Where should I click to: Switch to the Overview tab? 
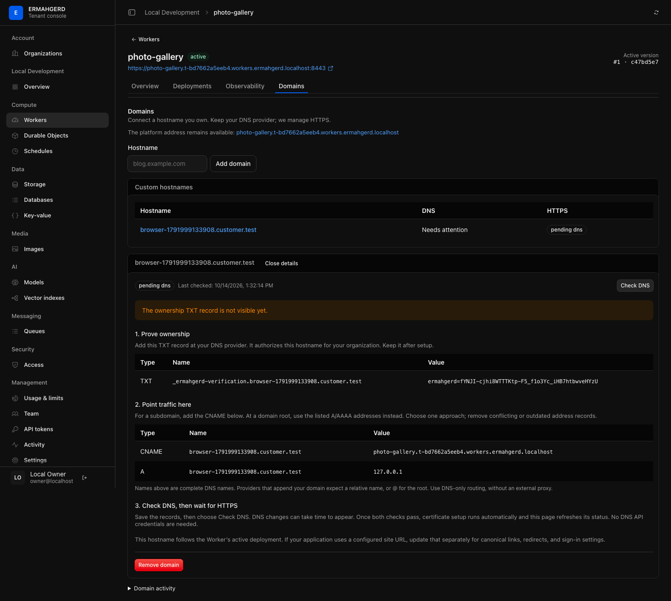point(145,86)
